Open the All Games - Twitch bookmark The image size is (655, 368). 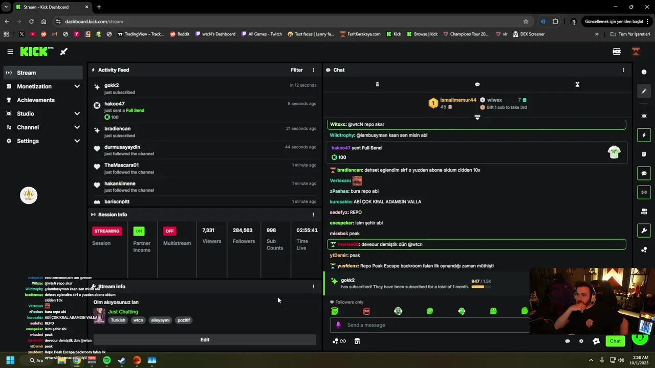coord(261,34)
